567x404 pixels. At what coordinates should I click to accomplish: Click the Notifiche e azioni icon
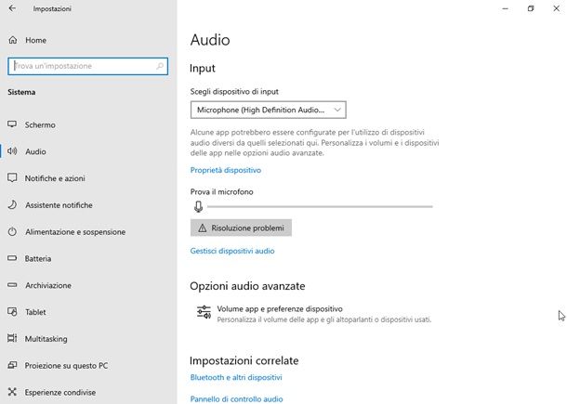[x=12, y=177]
